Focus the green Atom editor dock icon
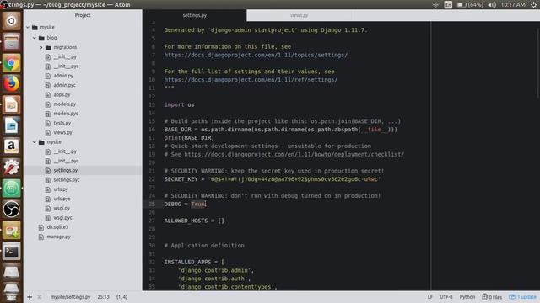 [11, 189]
